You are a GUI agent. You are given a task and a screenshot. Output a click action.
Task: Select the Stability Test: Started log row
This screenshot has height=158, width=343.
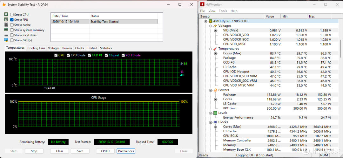(x=104, y=21)
